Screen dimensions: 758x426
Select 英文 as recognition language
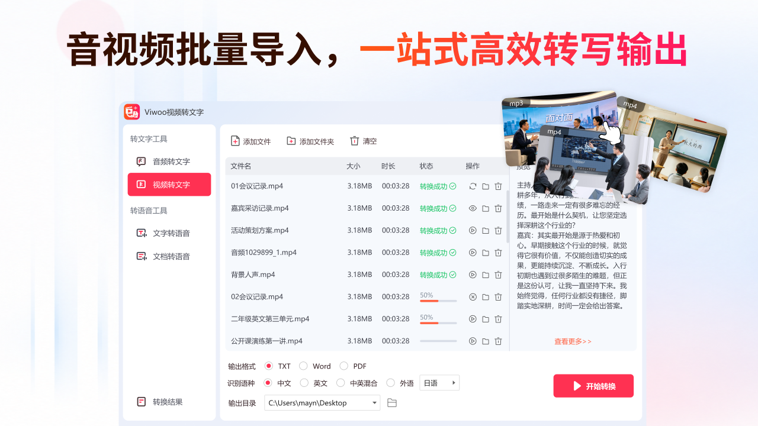click(x=304, y=383)
